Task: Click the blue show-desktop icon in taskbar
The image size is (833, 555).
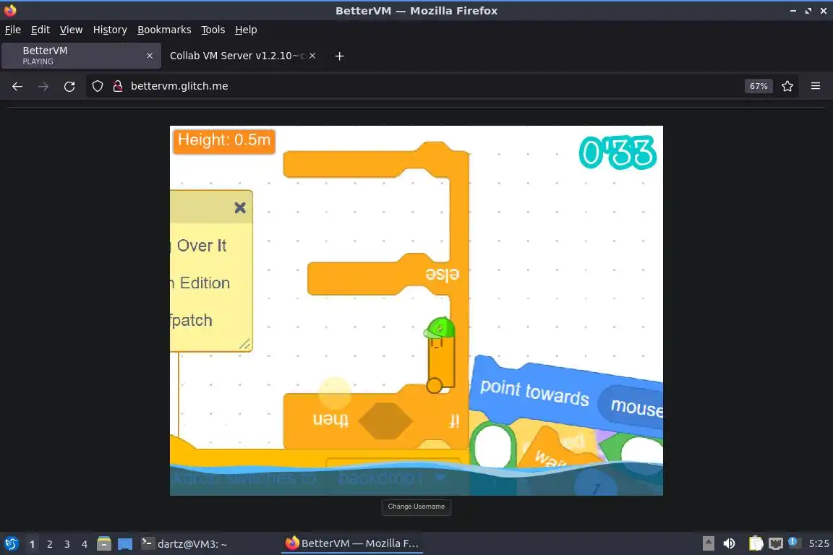Action: [125, 544]
